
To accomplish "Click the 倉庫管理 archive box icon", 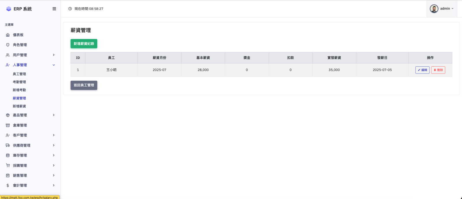I will (x=8, y=125).
